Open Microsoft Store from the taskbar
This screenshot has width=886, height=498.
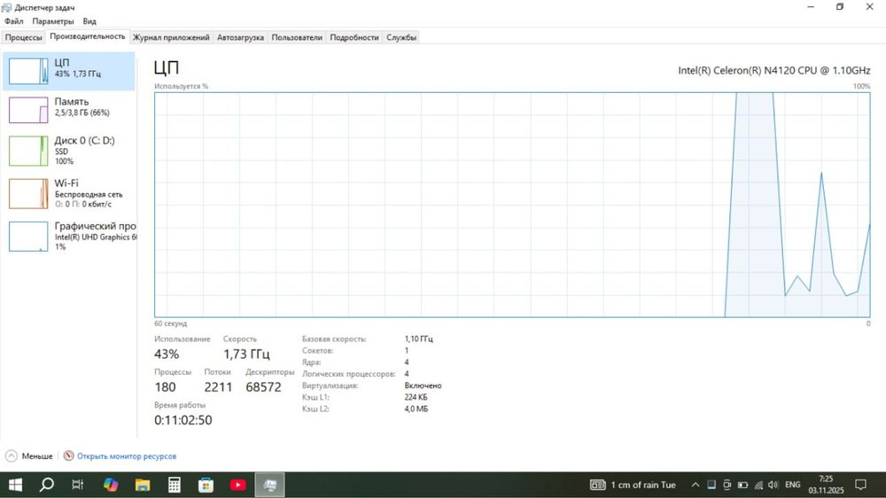tap(206, 485)
